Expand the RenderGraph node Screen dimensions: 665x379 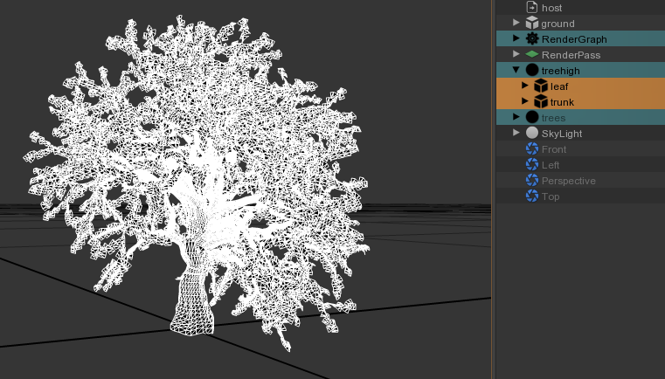pyautogui.click(x=516, y=39)
